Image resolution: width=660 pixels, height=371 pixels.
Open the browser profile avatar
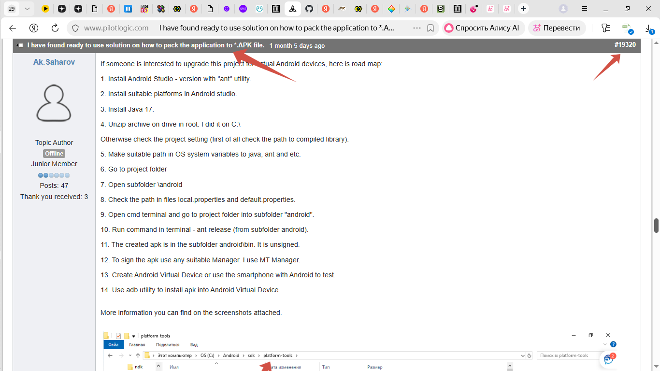563,9
